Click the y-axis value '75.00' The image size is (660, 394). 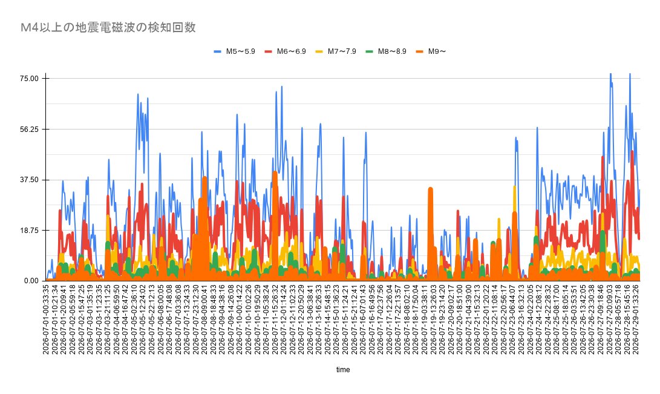30,79
